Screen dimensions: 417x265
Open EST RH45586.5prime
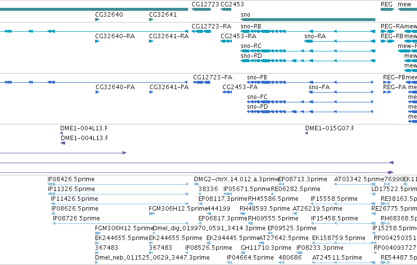pyautogui.click(x=250, y=204)
